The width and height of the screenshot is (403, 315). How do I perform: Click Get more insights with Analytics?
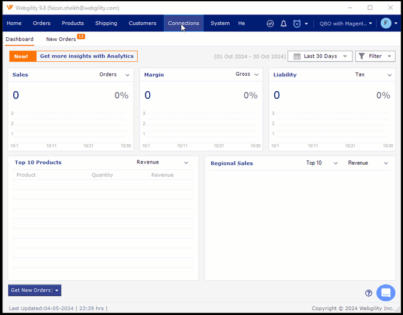coord(87,56)
